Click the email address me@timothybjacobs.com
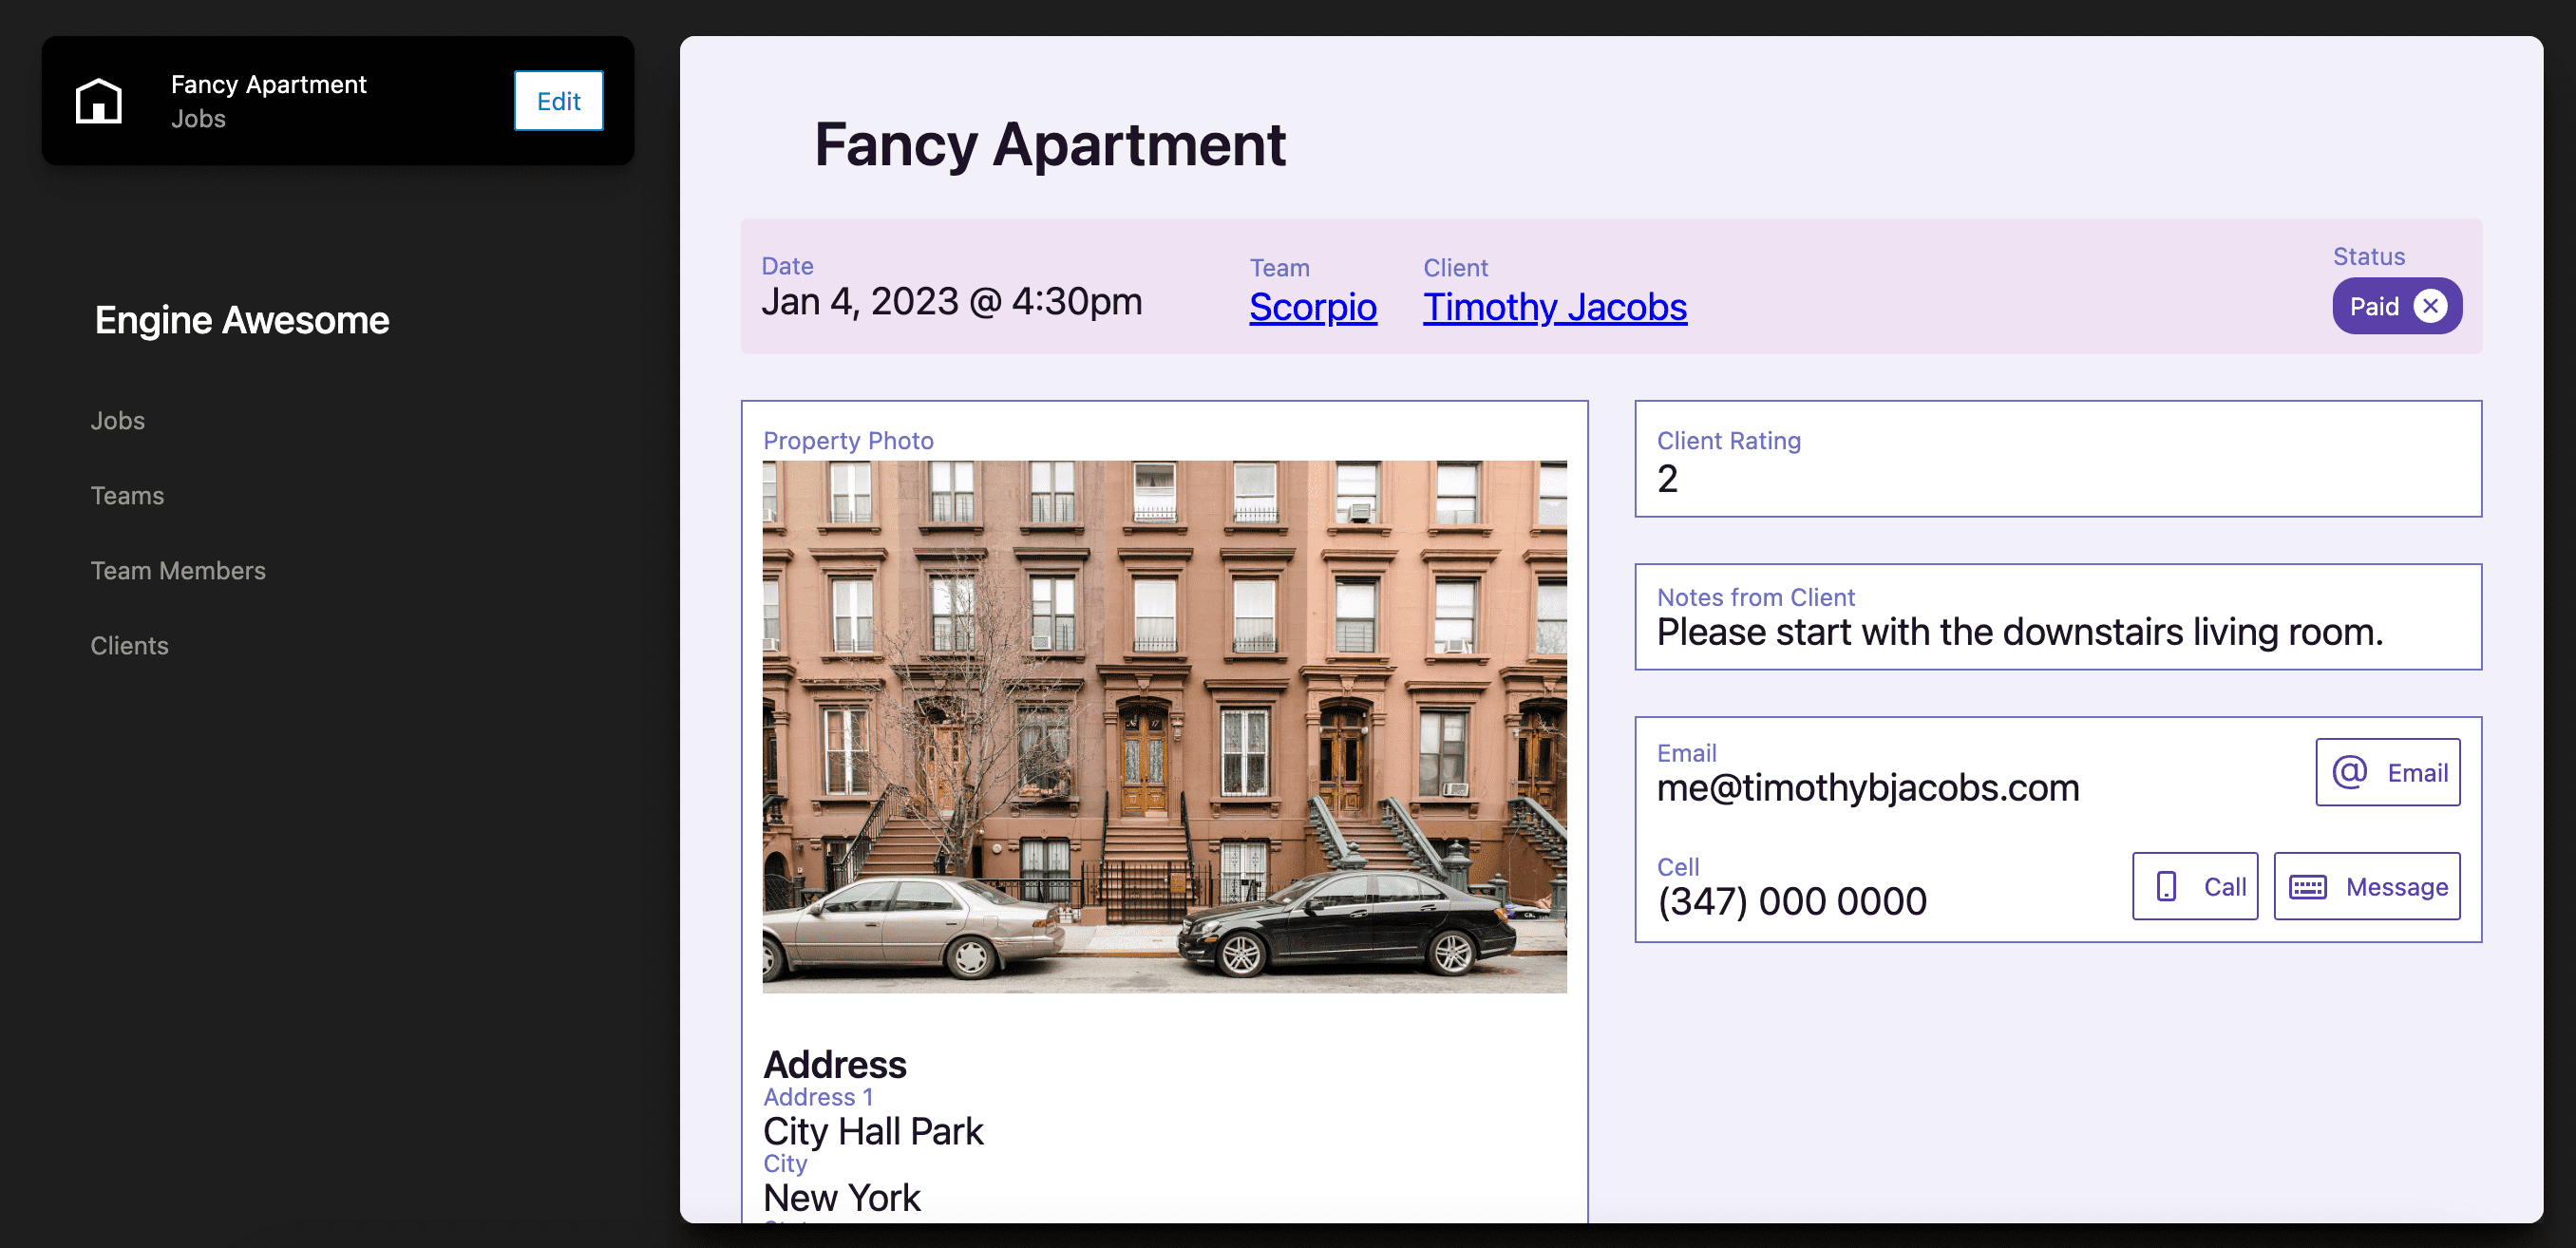2576x1248 pixels. click(1867, 788)
